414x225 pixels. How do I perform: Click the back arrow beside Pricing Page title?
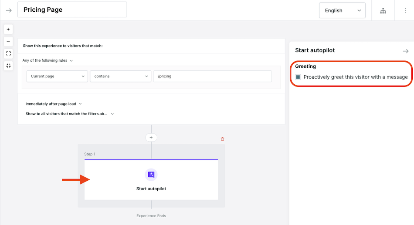9,10
